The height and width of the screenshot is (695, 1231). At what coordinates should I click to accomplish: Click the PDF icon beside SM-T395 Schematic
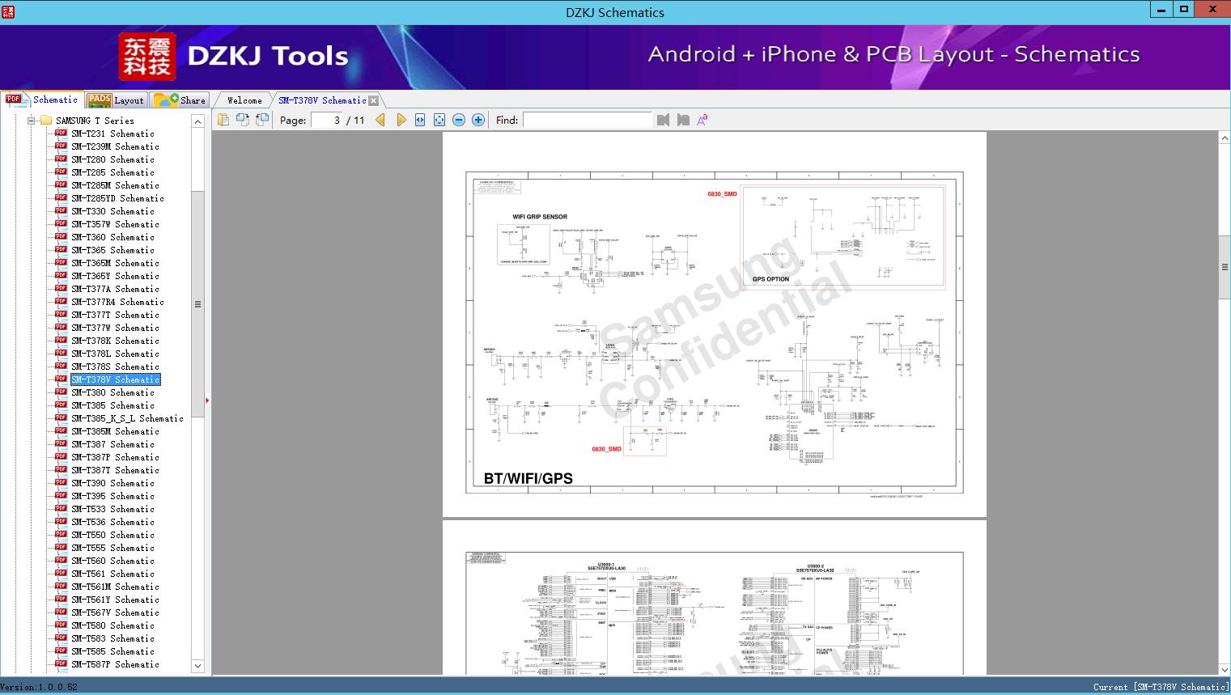(x=61, y=495)
